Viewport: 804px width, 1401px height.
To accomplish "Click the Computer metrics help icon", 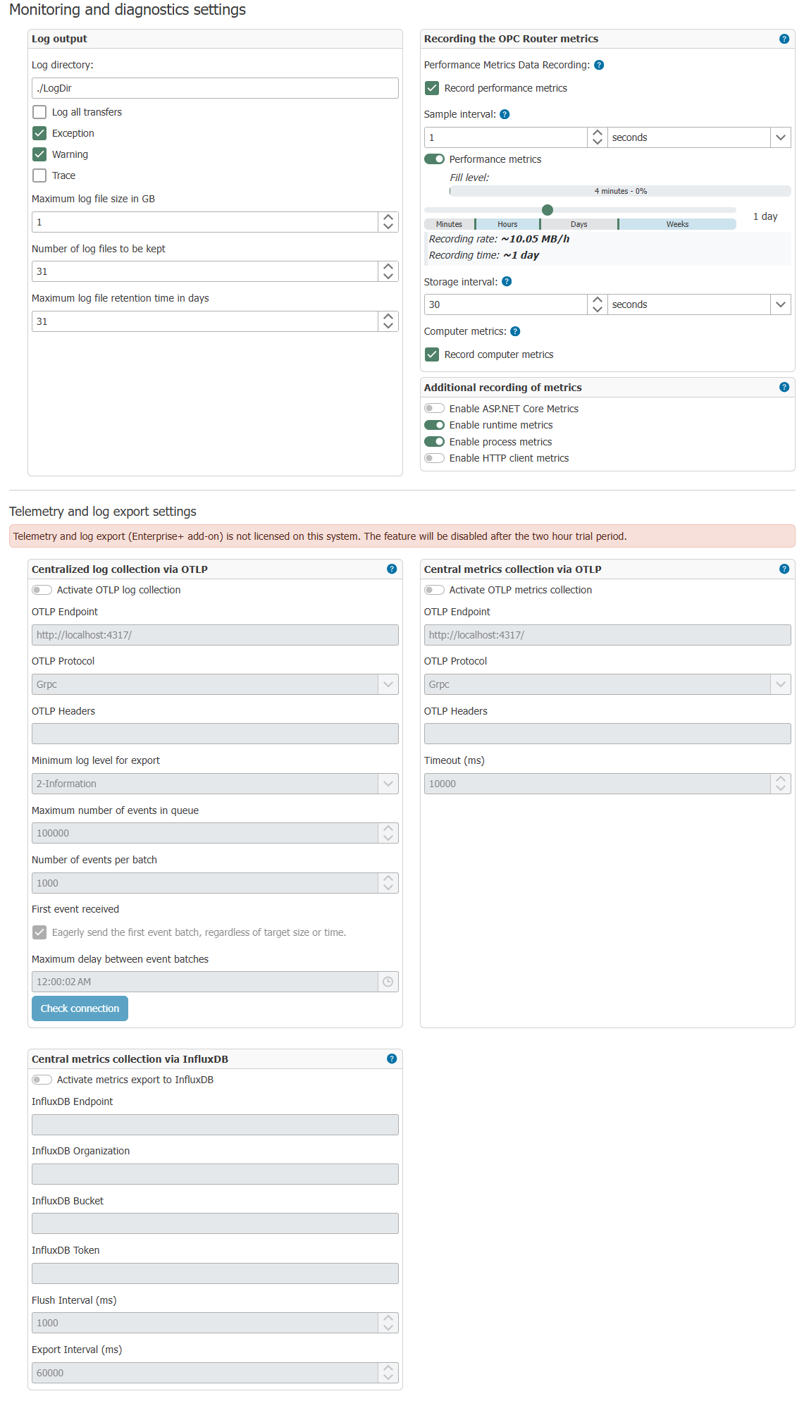I will (515, 331).
